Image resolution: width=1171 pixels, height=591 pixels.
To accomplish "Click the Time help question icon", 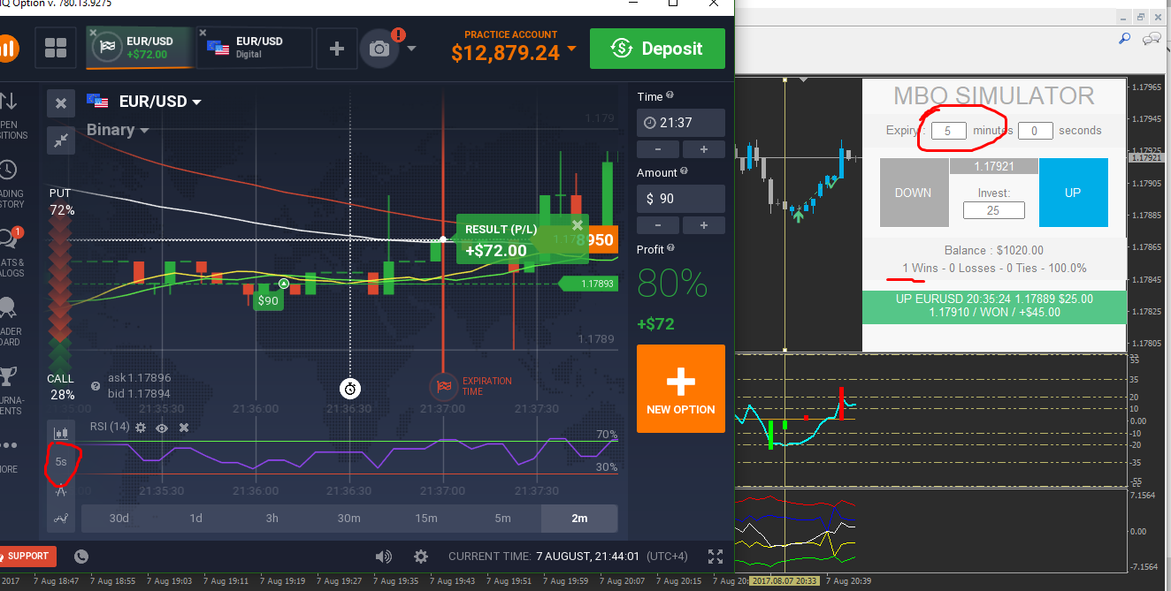I will tap(670, 95).
